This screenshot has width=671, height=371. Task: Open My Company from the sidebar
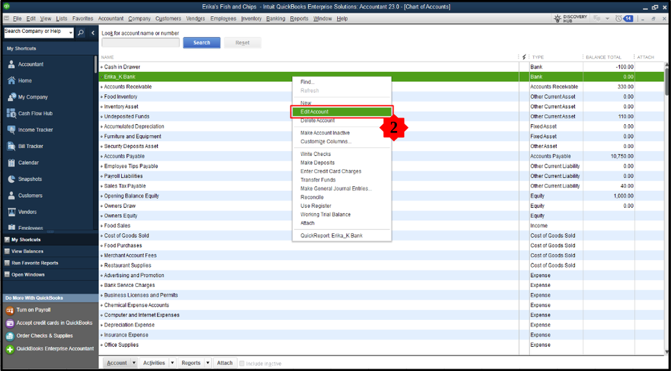pos(33,97)
